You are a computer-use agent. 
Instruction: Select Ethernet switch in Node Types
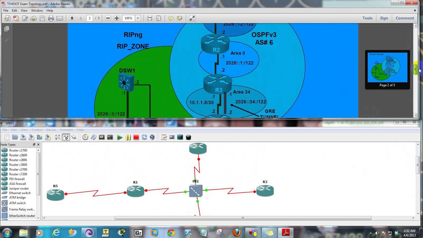20,193
